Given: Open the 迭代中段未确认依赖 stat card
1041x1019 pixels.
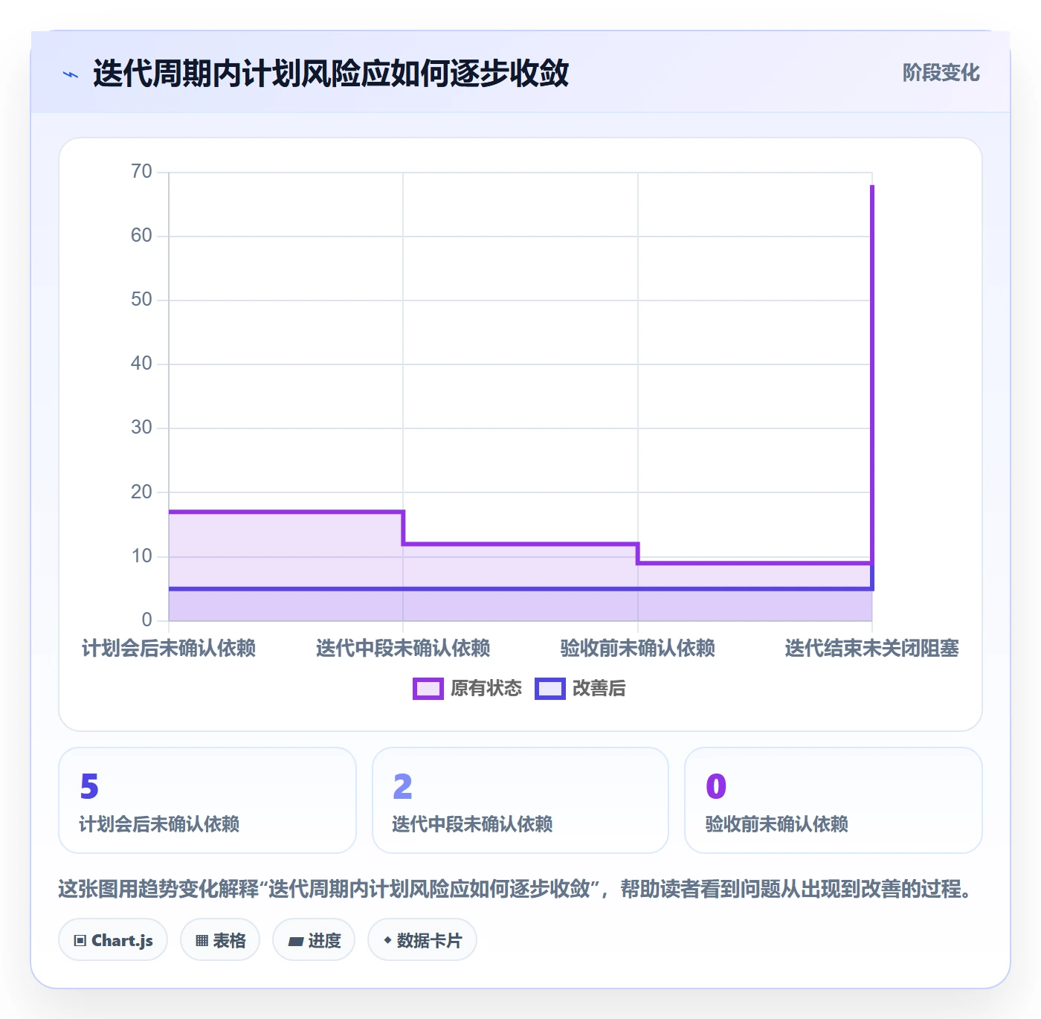Looking at the screenshot, I should click(x=520, y=800).
